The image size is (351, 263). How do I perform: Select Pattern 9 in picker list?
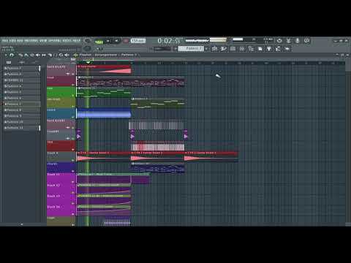pyautogui.click(x=21, y=116)
